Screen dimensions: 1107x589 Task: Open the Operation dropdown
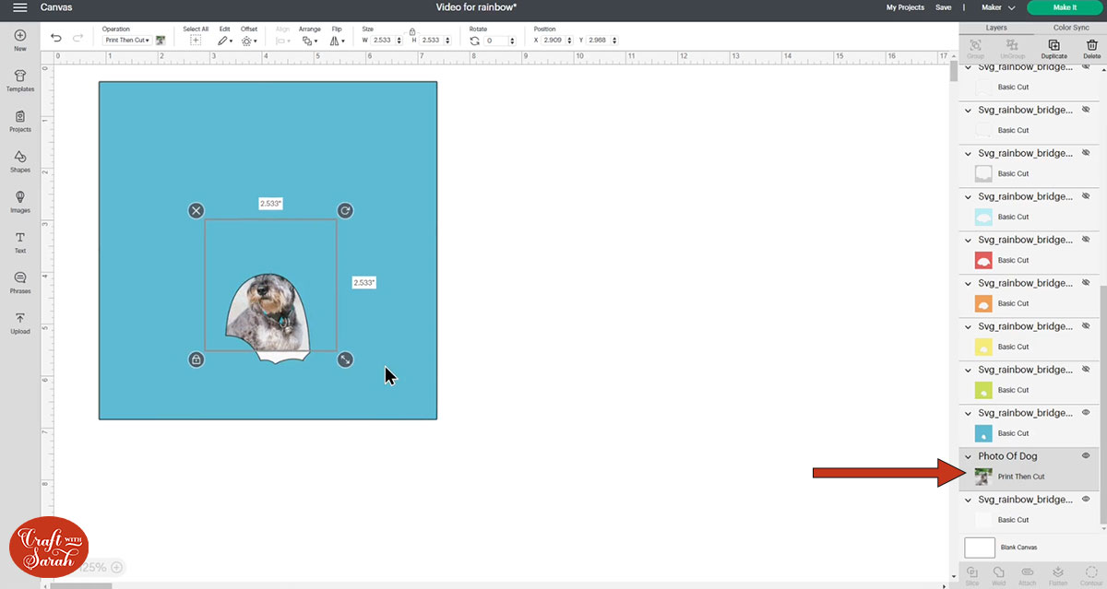point(126,39)
